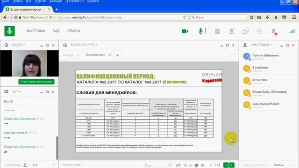Viewport: 299px width, 168px height.
Task: Click the slide number field showing 4
Action: (x=211, y=165)
